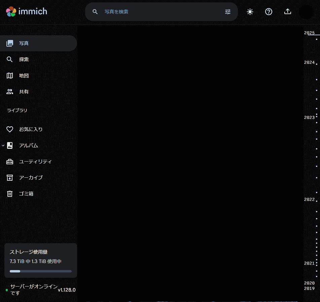Go to 共有 (Sharing) section

pos(24,92)
